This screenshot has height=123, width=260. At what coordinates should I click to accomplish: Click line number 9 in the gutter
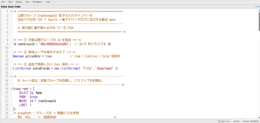tap(7, 44)
